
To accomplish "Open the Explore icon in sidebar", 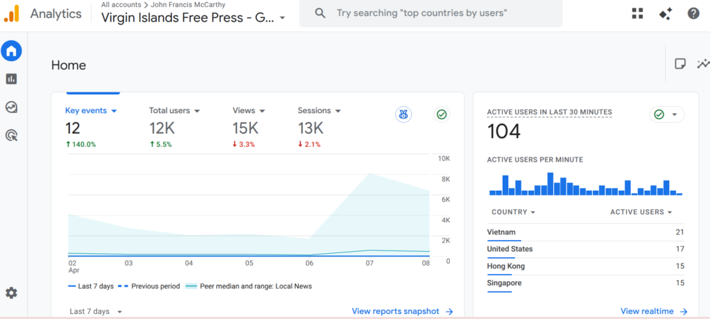I will coord(12,107).
